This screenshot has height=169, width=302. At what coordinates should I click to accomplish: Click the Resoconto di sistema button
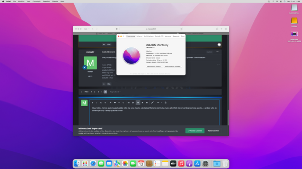pyautogui.click(x=154, y=66)
